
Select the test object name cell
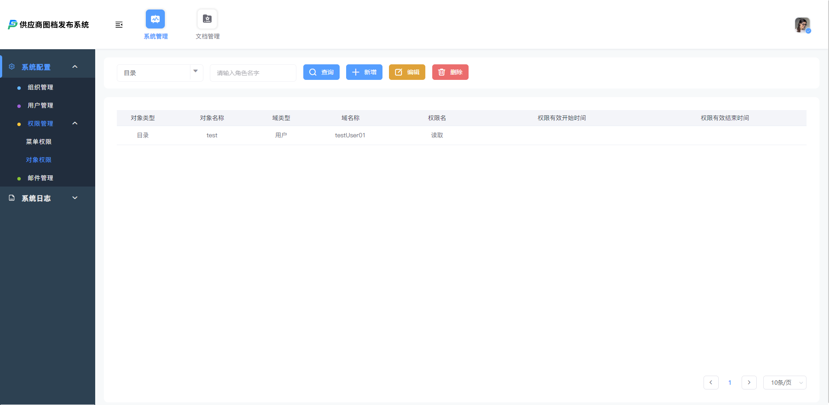(x=212, y=135)
